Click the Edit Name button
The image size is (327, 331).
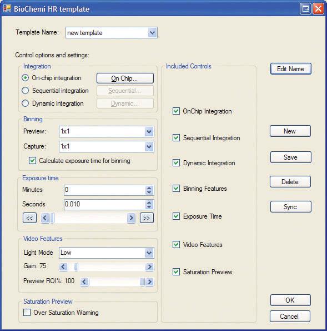tap(290, 69)
